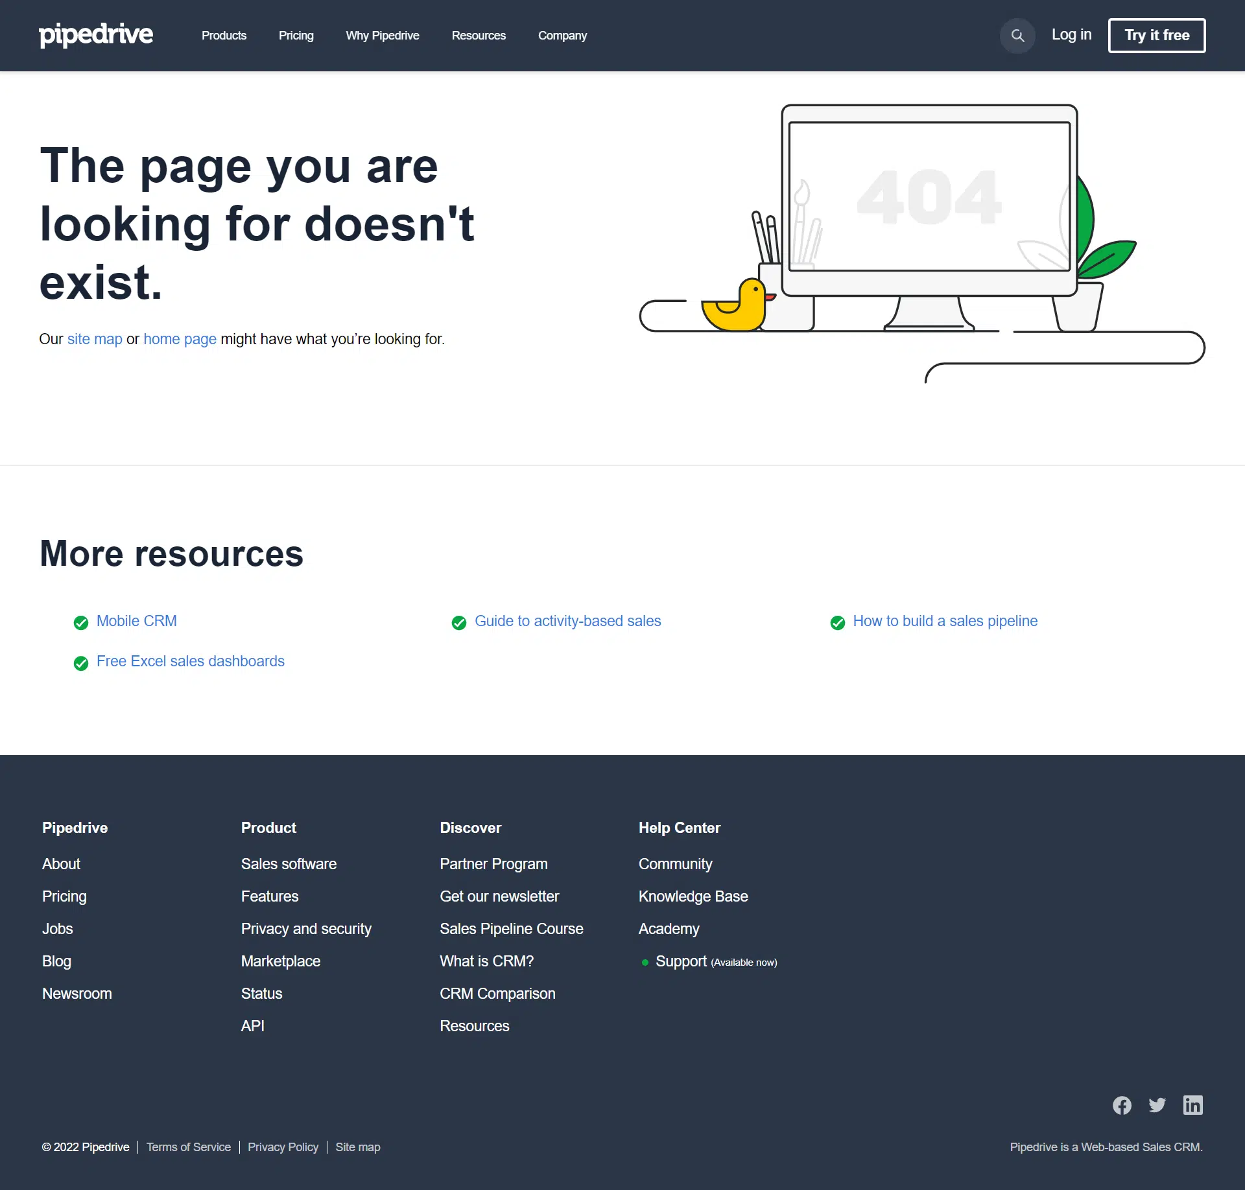The height and width of the screenshot is (1190, 1245).
Task: Go to Pricing in top navigation
Action: [296, 36]
